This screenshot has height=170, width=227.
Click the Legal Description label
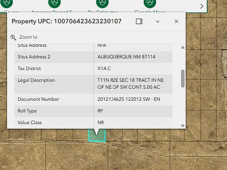[36, 80]
